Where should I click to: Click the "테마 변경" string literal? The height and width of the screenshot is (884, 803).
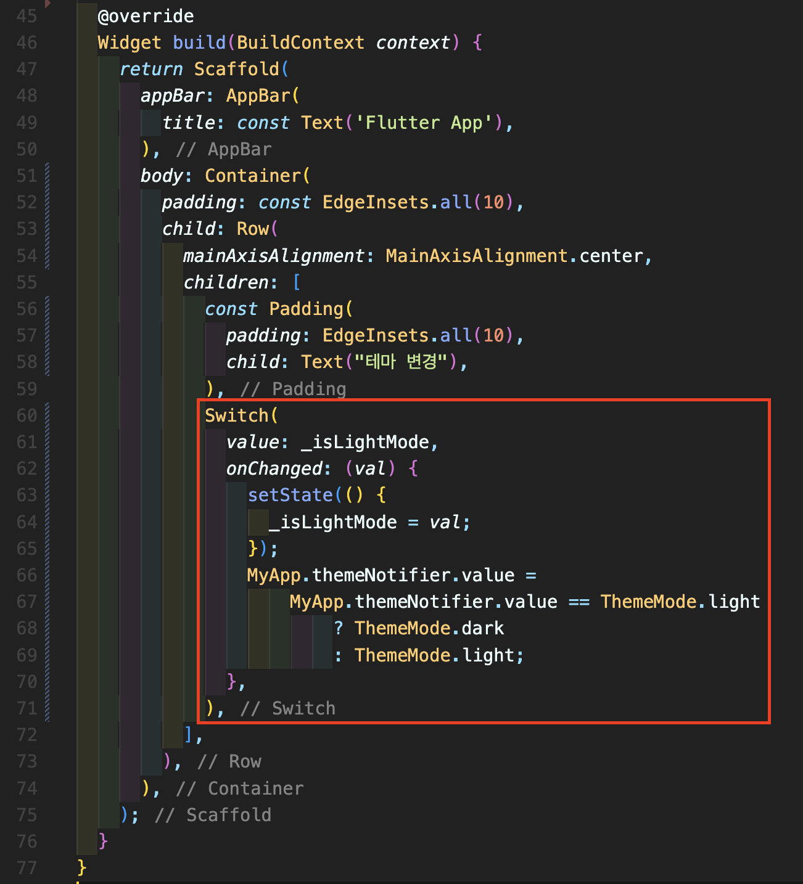[x=401, y=362]
